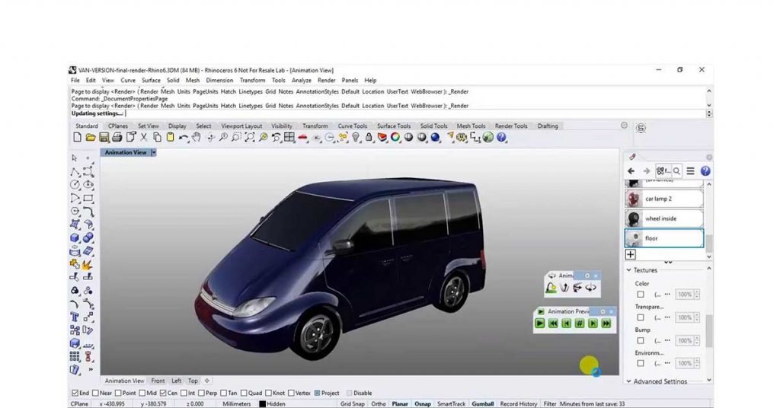The width and height of the screenshot is (780, 408).
Task: Open the Analyze menu
Action: pos(302,81)
